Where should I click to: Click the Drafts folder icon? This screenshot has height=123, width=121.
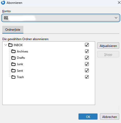click(x=13, y=58)
